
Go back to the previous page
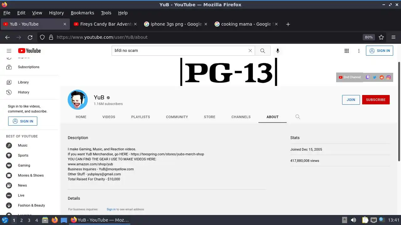8,37
